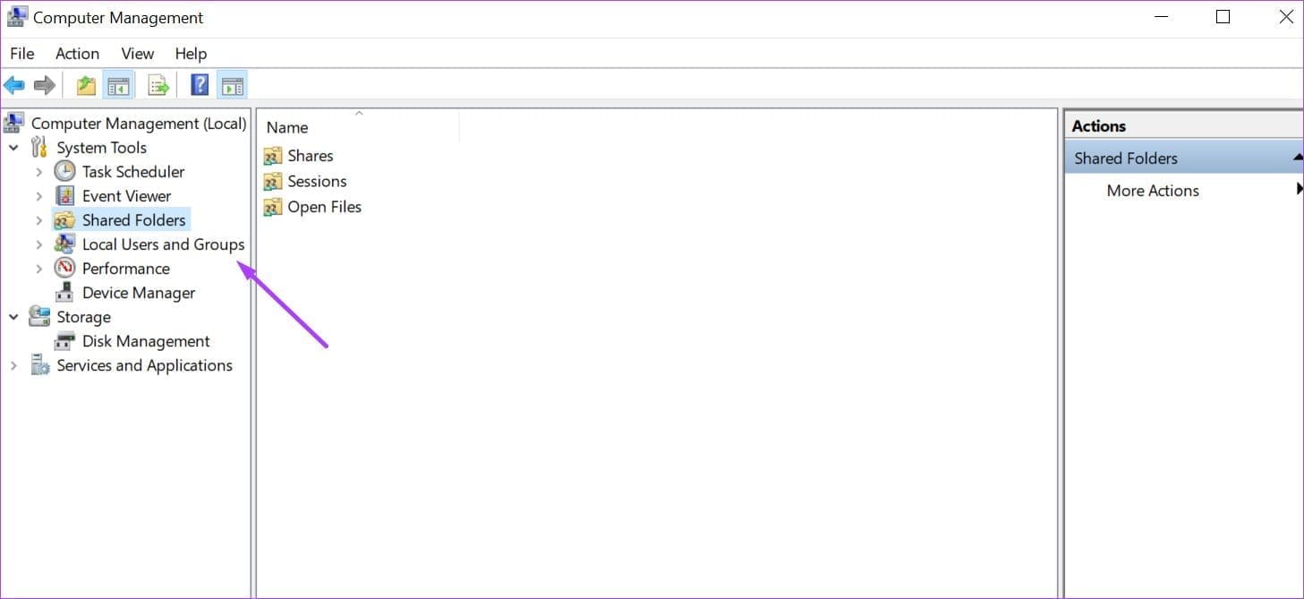Expand Local Users and Groups node
1304x599 pixels.
click(x=38, y=244)
